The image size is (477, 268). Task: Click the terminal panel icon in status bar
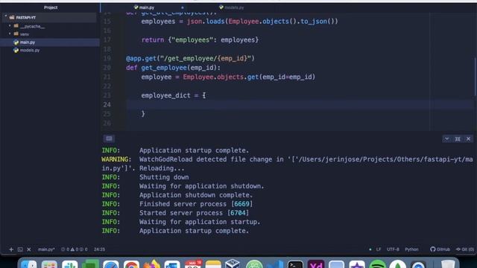click(x=20, y=249)
